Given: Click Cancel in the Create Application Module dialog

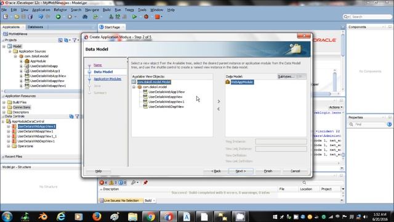Looking at the screenshot, I should point(295,171).
